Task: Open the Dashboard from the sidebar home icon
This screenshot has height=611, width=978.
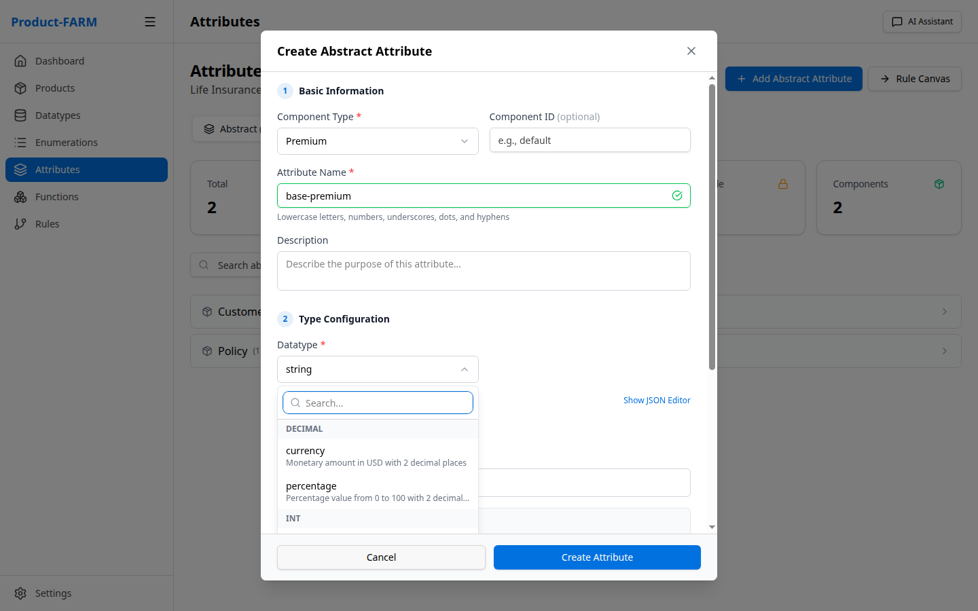Action: [x=20, y=60]
